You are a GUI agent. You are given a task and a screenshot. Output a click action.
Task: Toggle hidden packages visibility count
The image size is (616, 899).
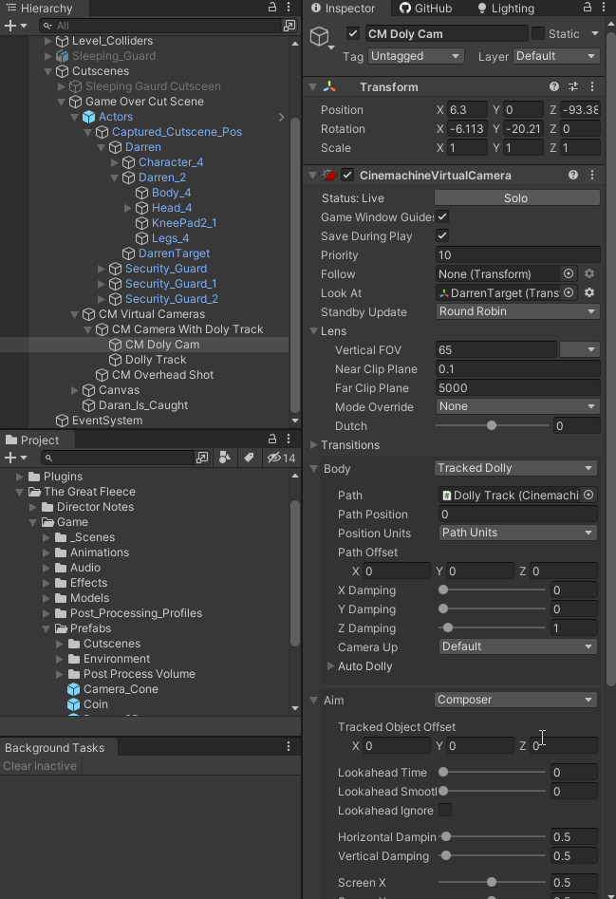281,458
